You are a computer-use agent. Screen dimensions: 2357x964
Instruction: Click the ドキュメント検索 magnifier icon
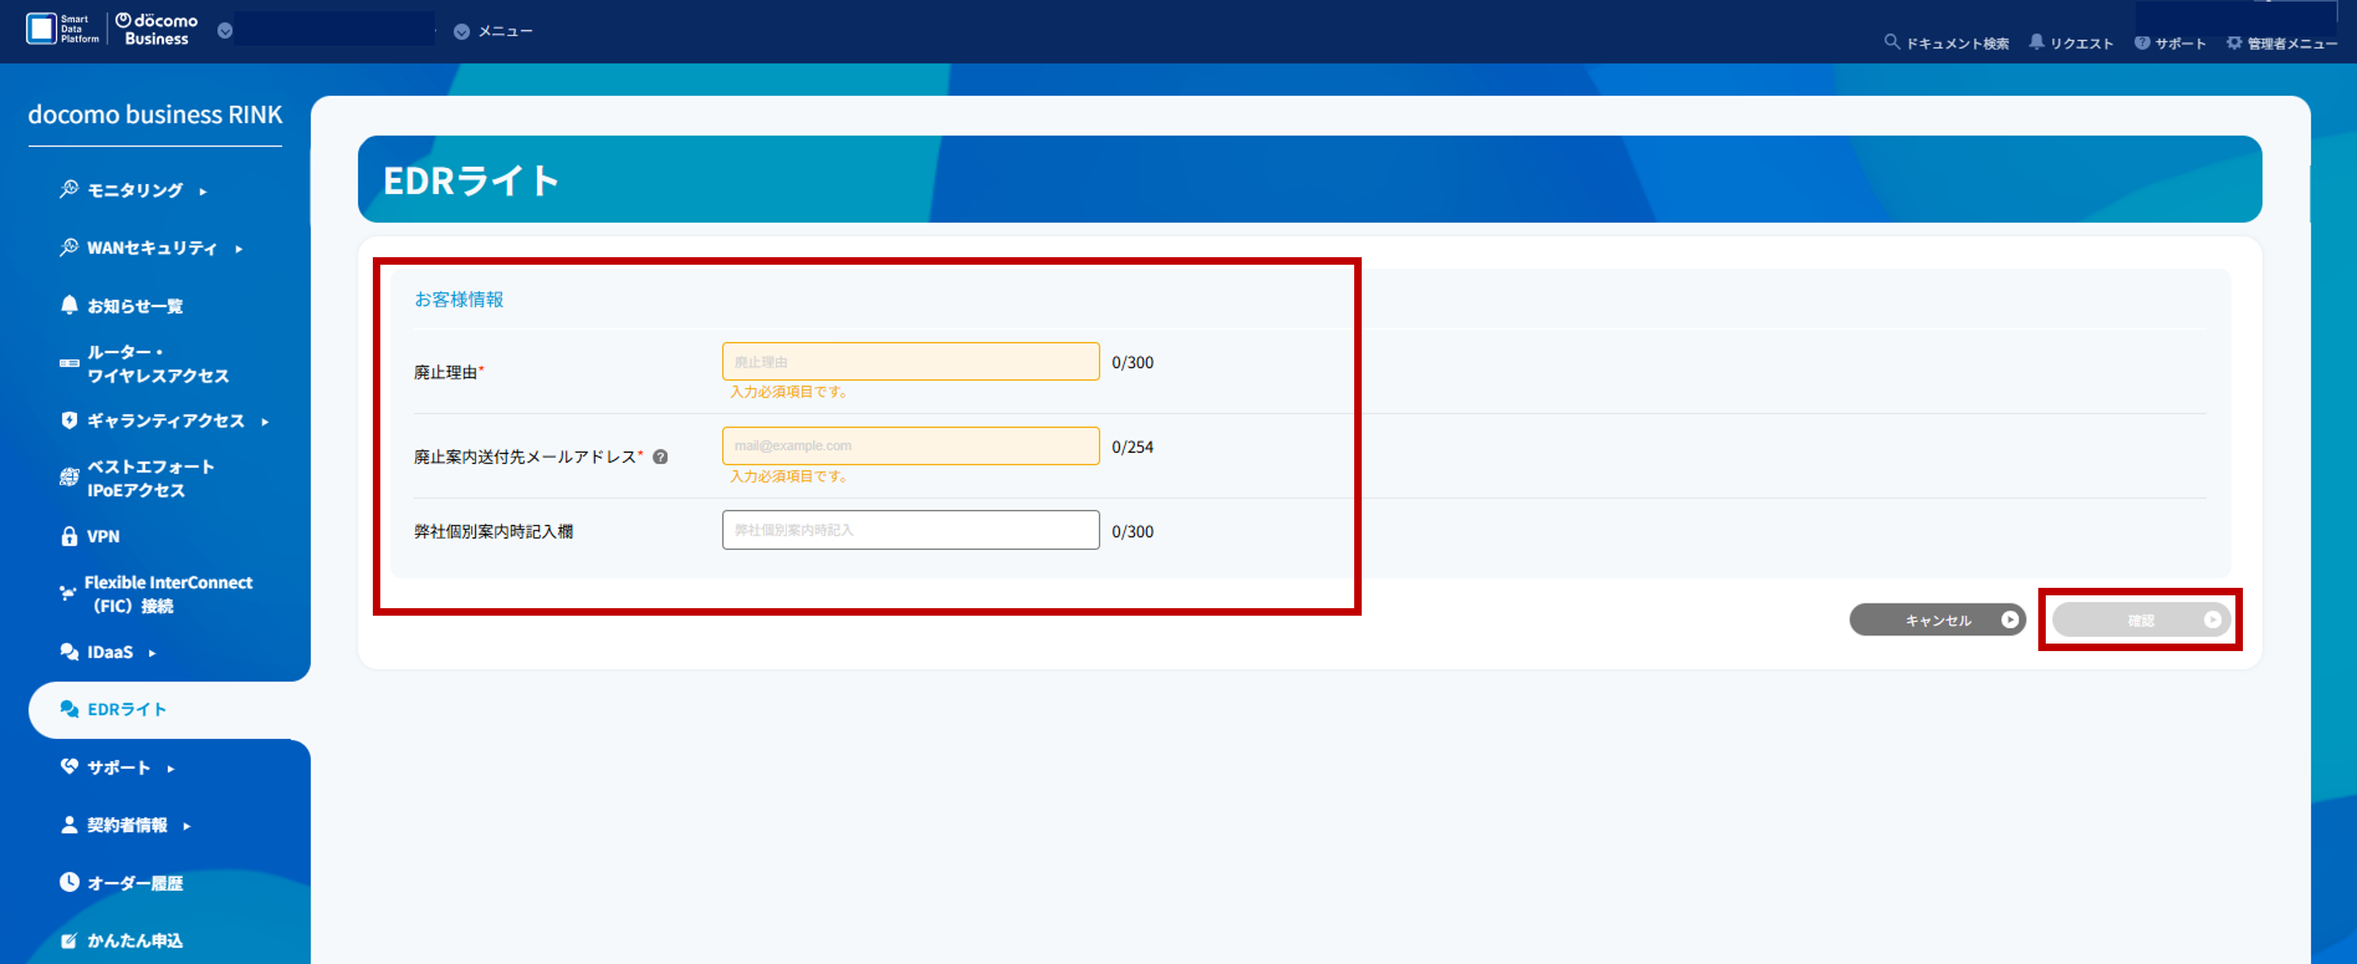1891,42
